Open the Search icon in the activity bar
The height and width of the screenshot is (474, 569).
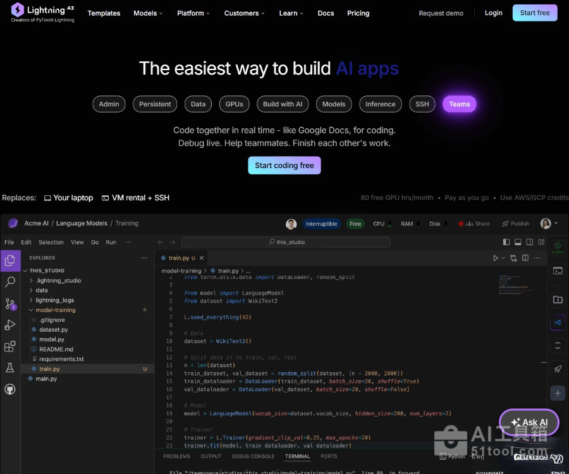coord(10,282)
